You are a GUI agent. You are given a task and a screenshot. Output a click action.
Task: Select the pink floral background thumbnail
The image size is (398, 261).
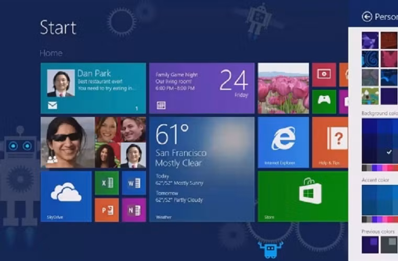(390, 59)
